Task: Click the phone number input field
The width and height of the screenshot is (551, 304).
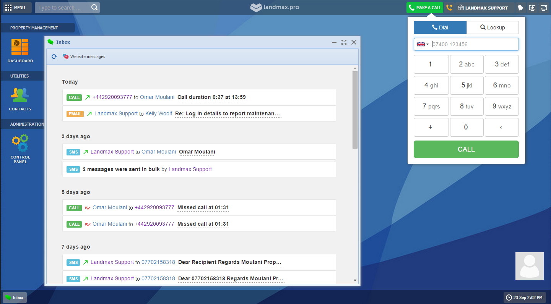Action: click(x=474, y=44)
